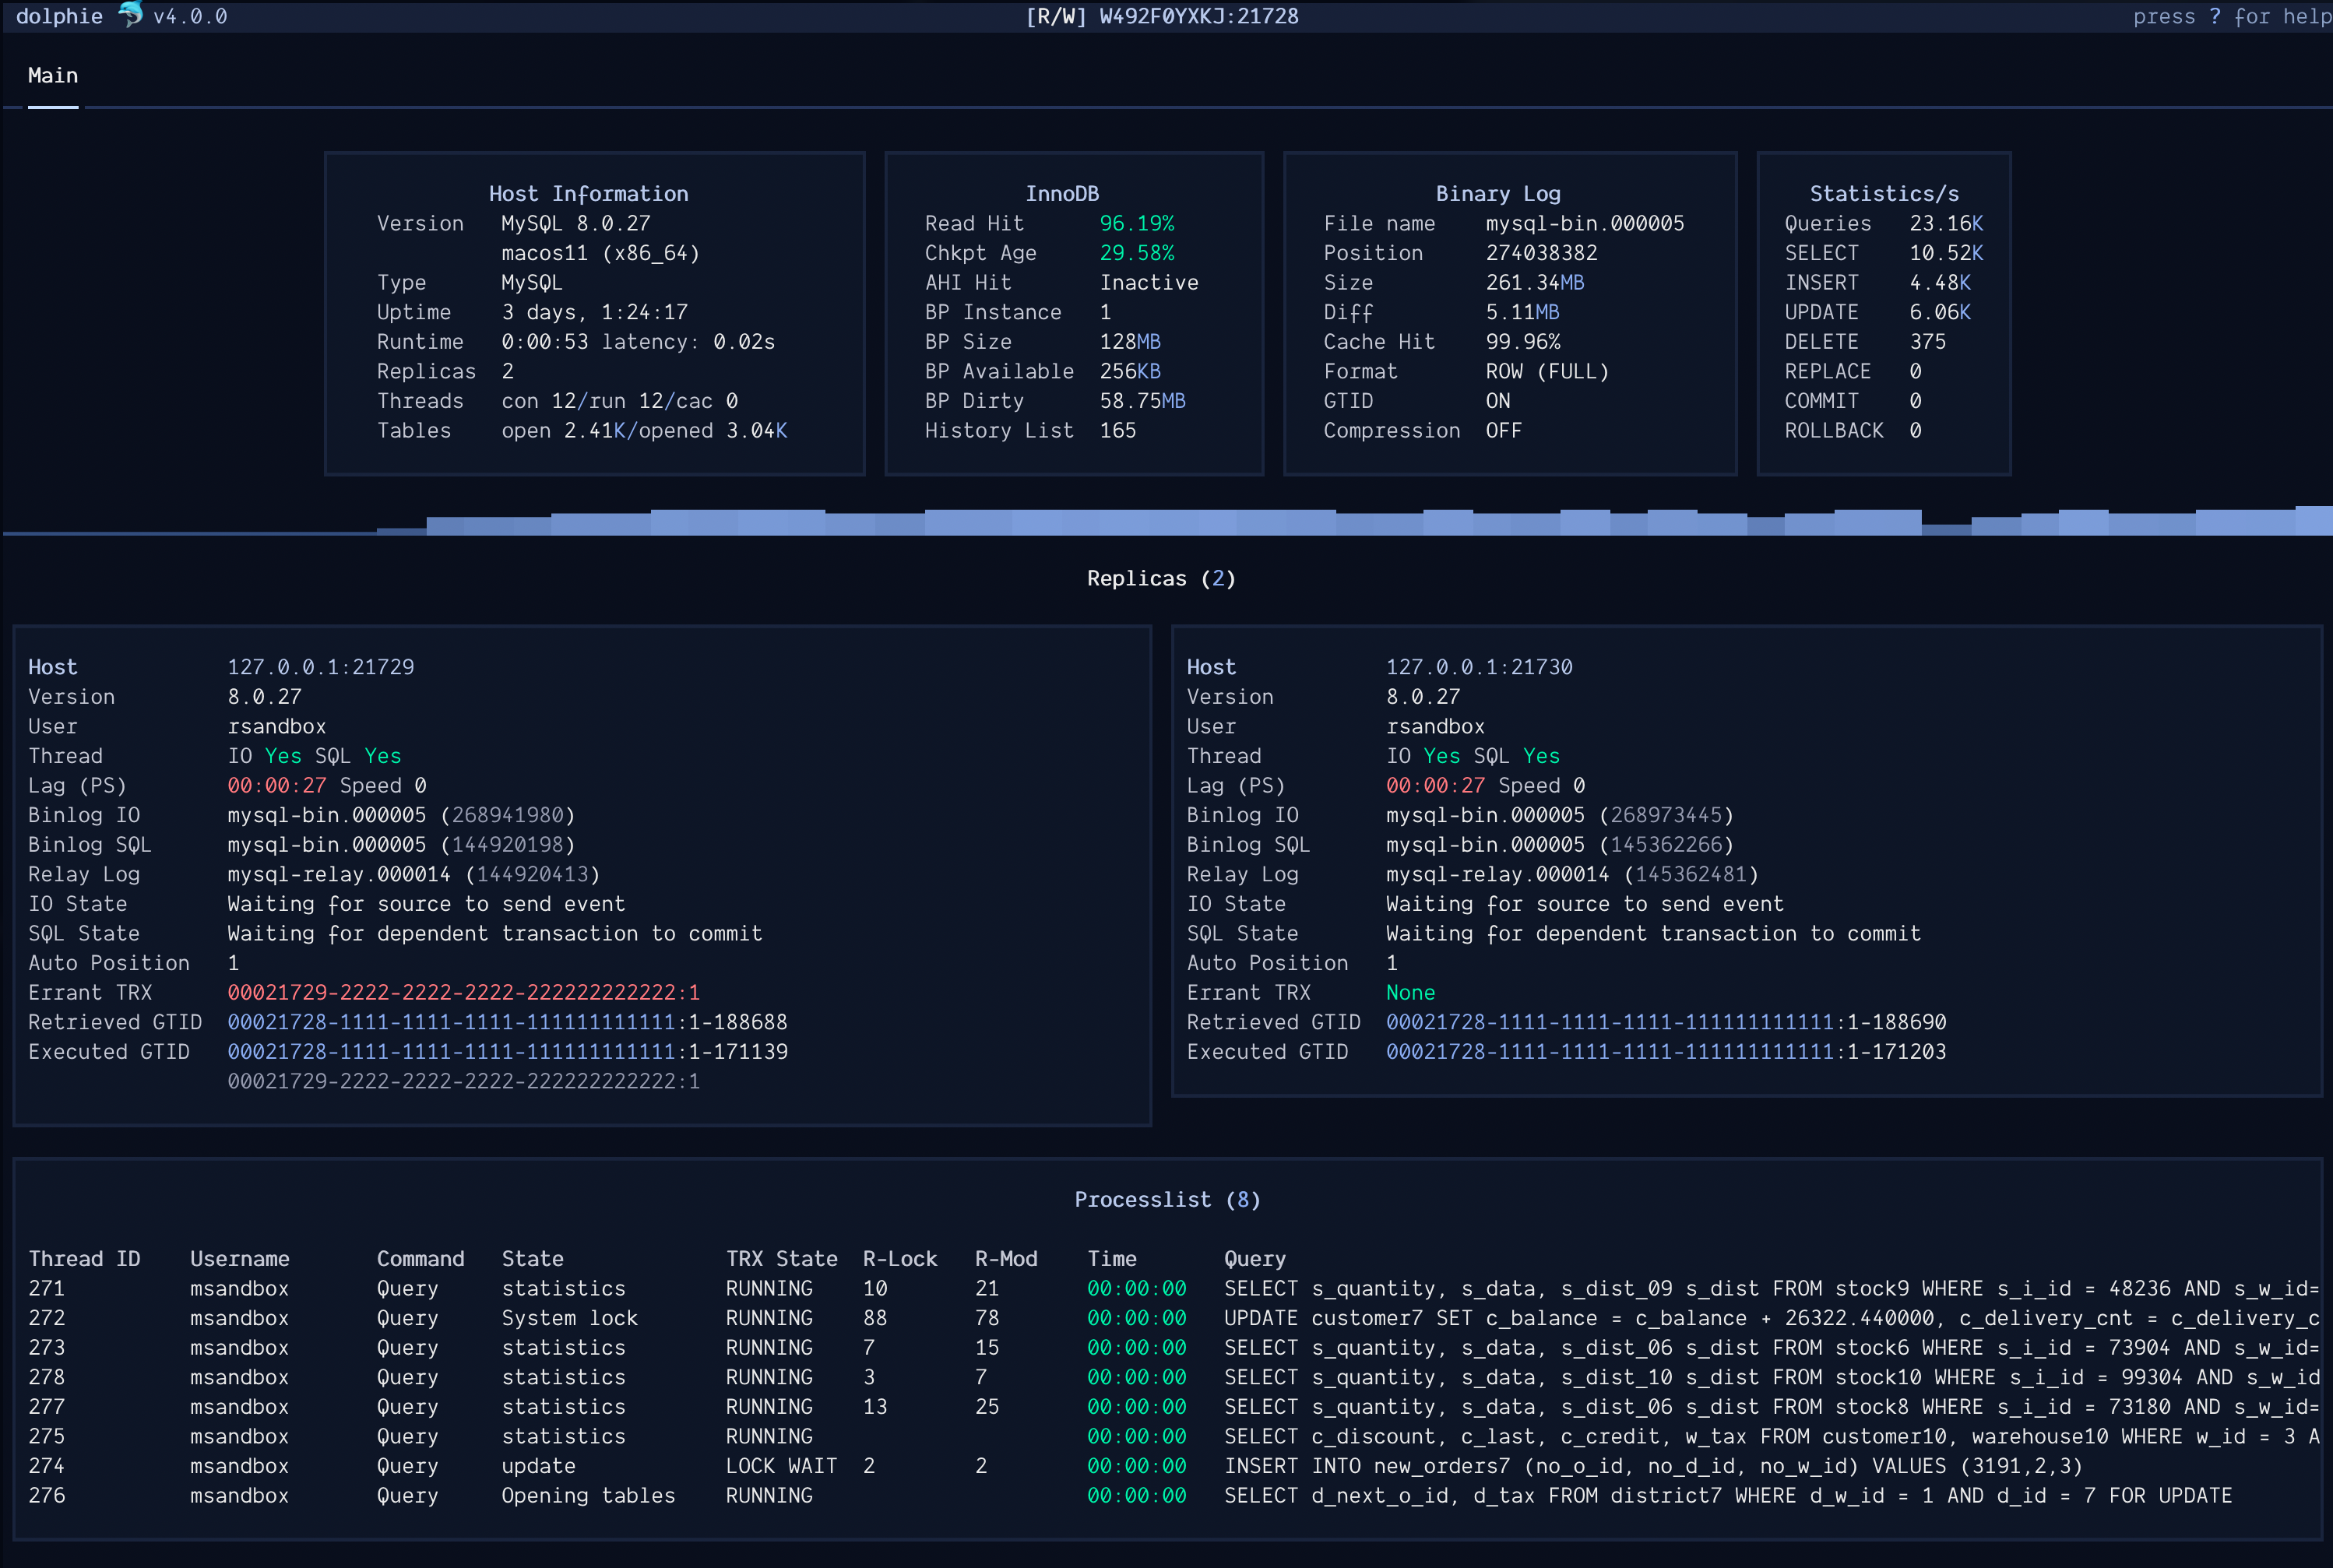The width and height of the screenshot is (2333, 1568).
Task: Toggle binary log Compression OFF value
Action: click(x=1504, y=430)
